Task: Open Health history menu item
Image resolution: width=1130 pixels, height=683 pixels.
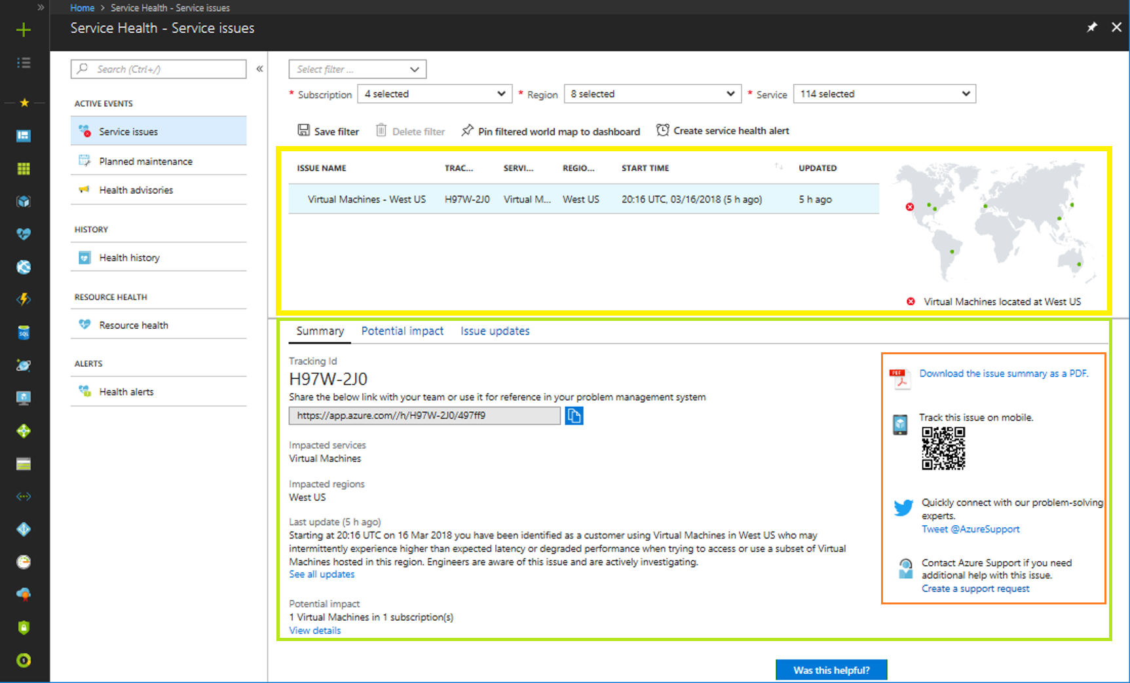Action: [x=159, y=257]
